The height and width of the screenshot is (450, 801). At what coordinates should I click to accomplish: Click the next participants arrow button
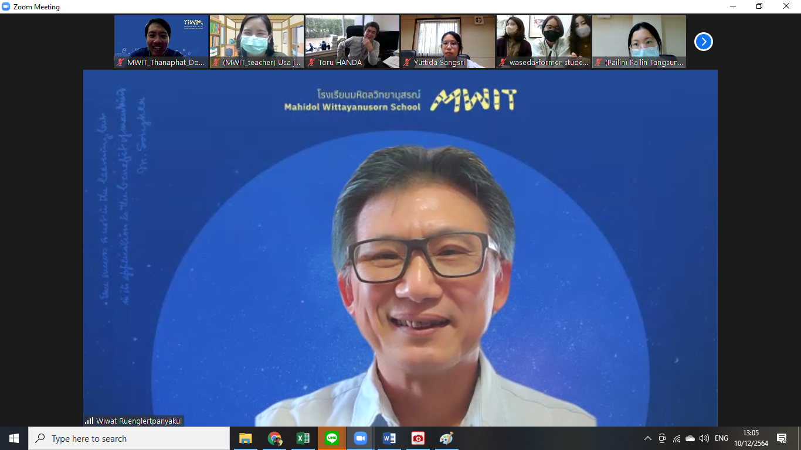[x=703, y=42]
